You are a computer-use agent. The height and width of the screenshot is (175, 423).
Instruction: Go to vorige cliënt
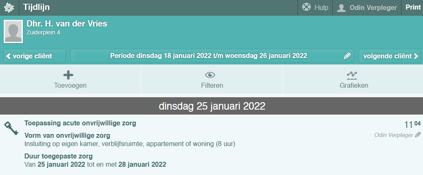tap(35, 56)
